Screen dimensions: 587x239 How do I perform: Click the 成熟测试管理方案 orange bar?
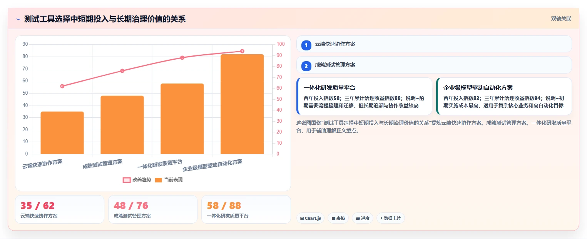point(122,125)
